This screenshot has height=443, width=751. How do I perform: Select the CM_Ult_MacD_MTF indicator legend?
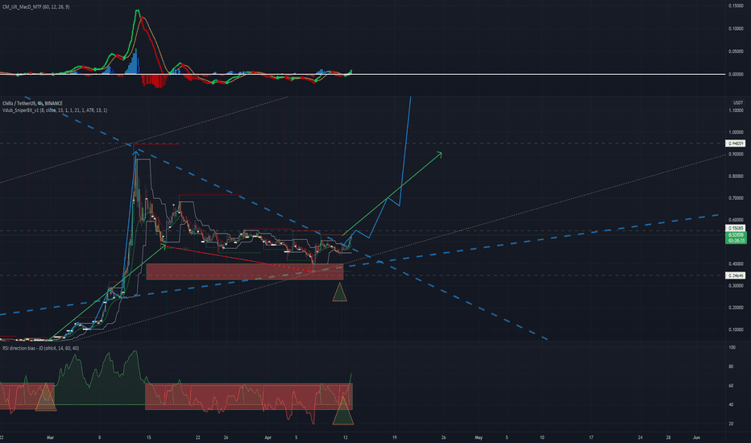pyautogui.click(x=36, y=7)
